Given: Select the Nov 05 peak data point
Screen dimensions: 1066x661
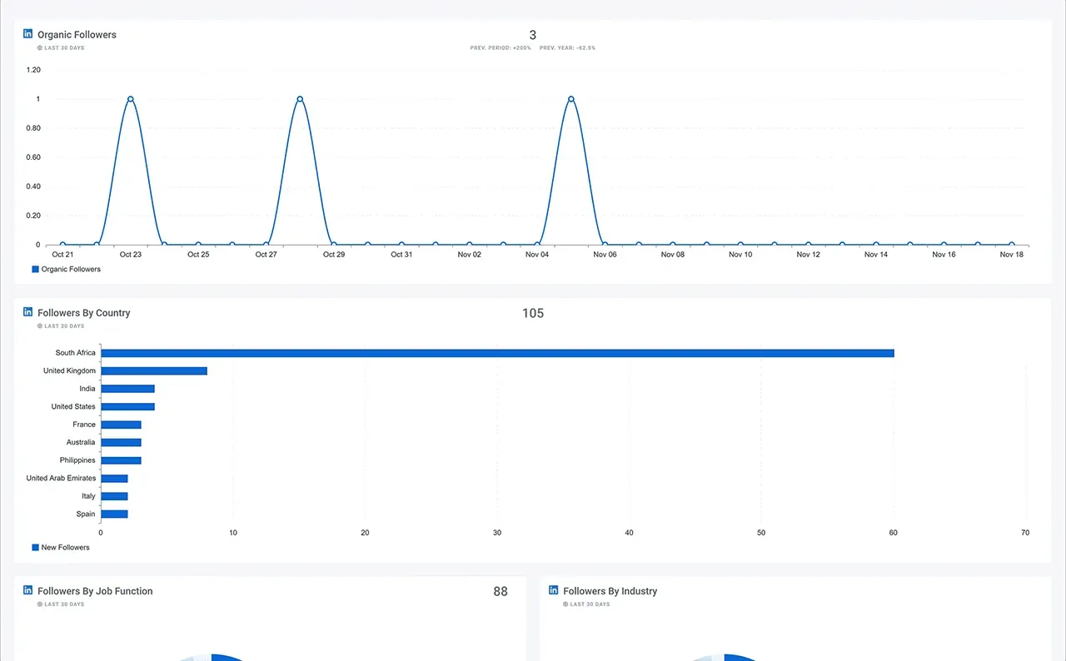Looking at the screenshot, I should [x=571, y=99].
